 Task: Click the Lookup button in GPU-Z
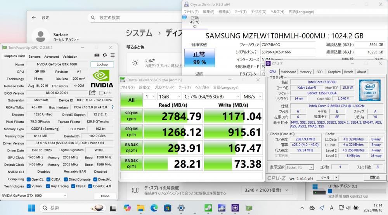coord(102,64)
